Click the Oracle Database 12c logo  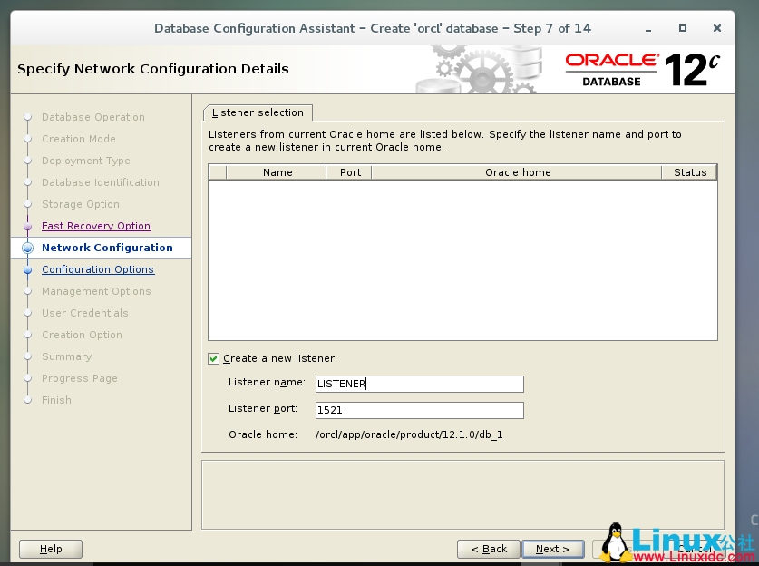point(647,65)
